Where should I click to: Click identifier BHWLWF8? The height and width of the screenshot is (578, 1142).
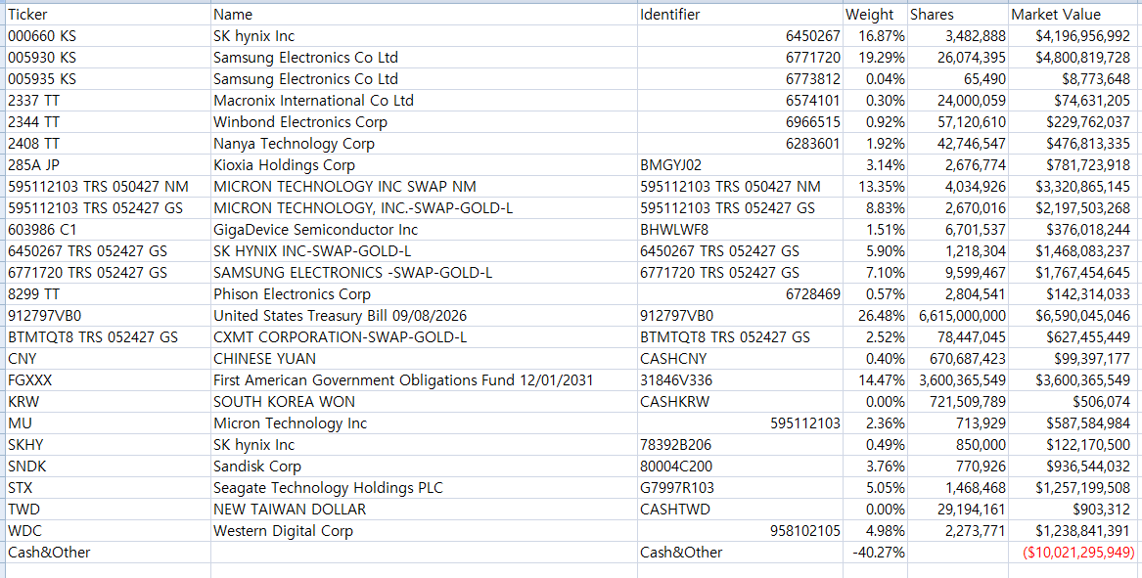(739, 229)
